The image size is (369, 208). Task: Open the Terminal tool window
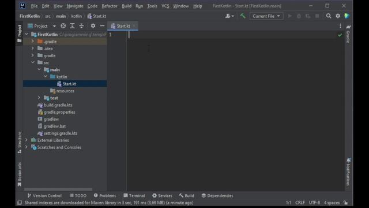click(134, 195)
